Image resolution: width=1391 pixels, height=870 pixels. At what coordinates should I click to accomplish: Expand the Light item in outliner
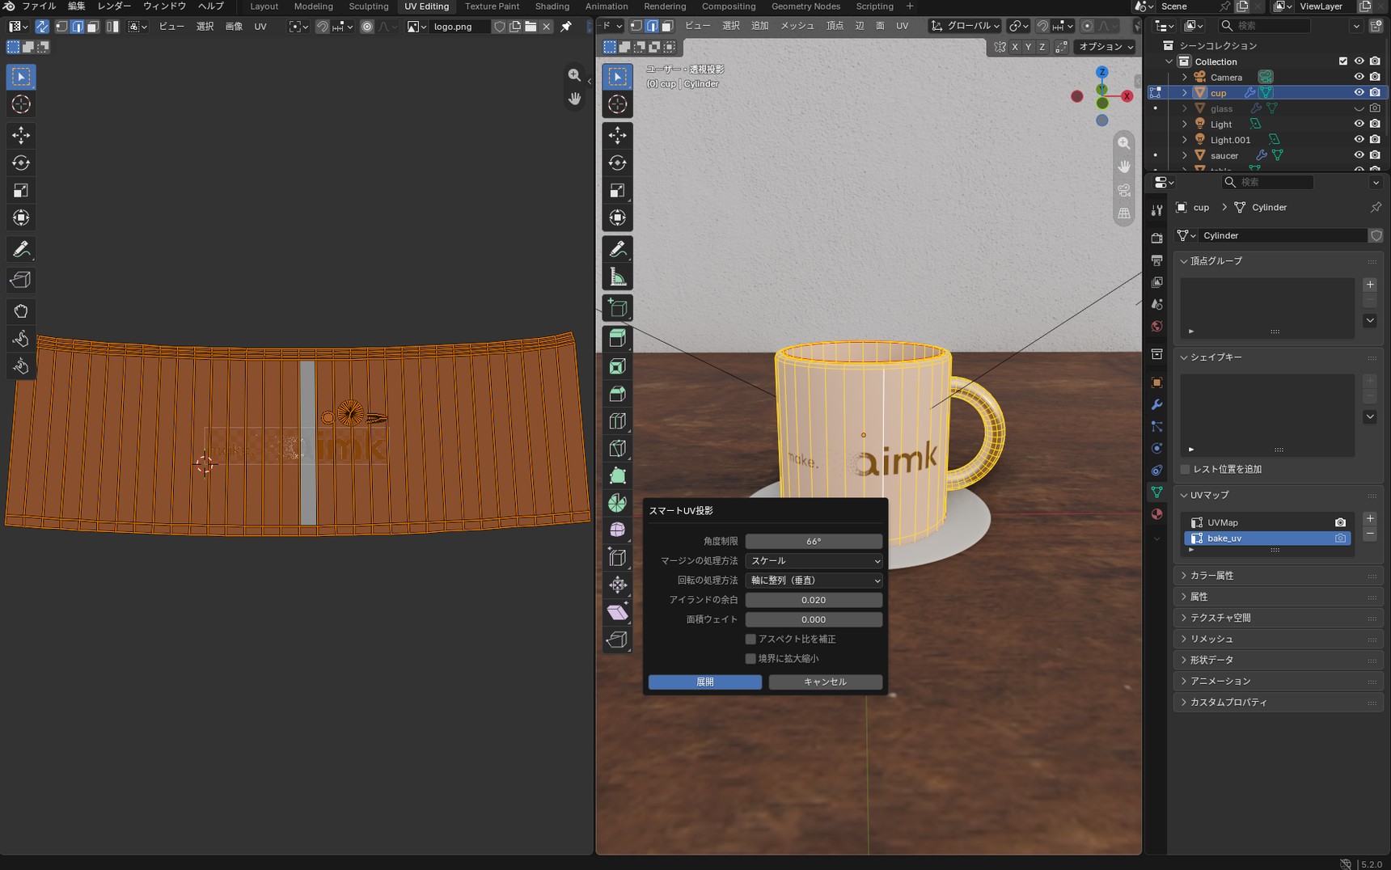tap(1185, 125)
